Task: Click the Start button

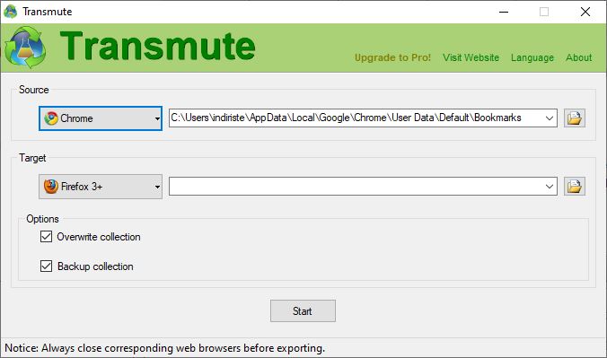Action: (303, 310)
